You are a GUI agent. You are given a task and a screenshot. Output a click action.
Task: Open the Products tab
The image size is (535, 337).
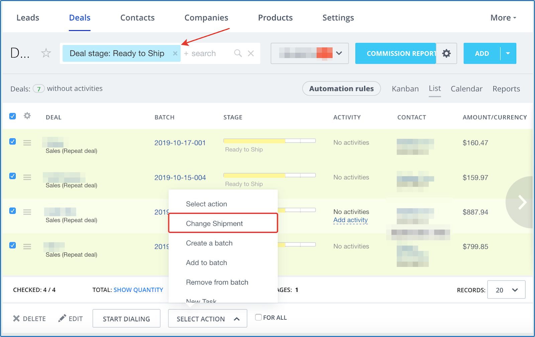tap(275, 18)
